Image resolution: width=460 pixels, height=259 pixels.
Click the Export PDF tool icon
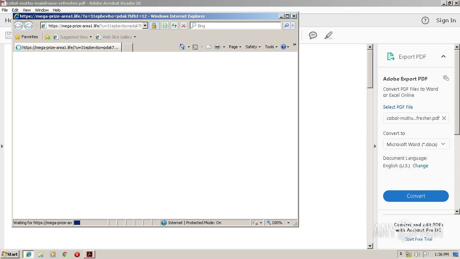click(x=390, y=56)
